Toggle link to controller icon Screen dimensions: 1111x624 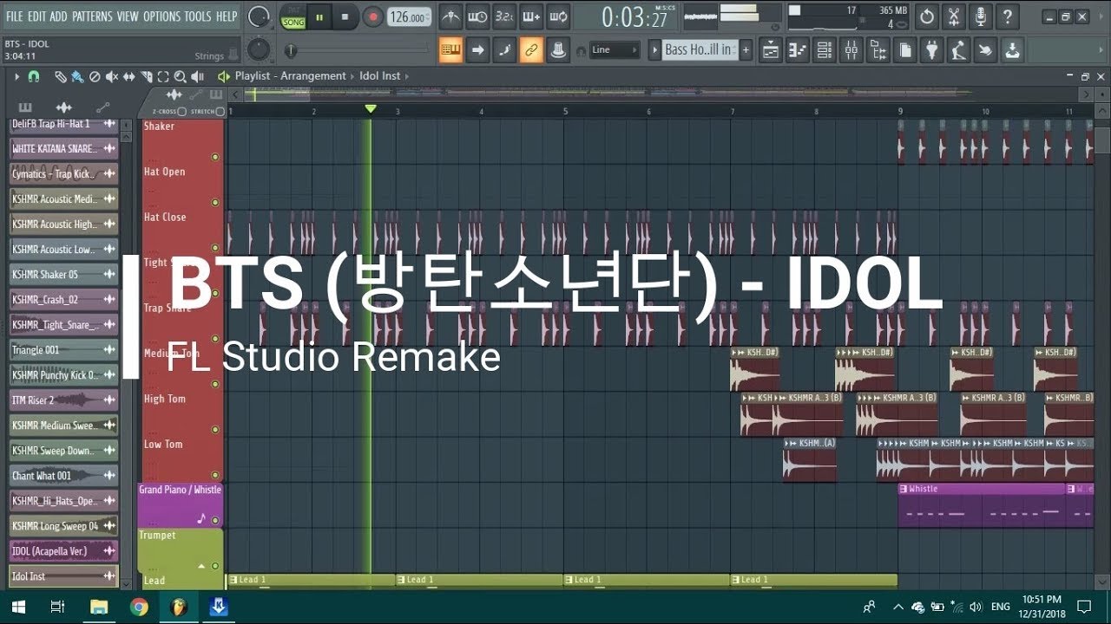(531, 50)
